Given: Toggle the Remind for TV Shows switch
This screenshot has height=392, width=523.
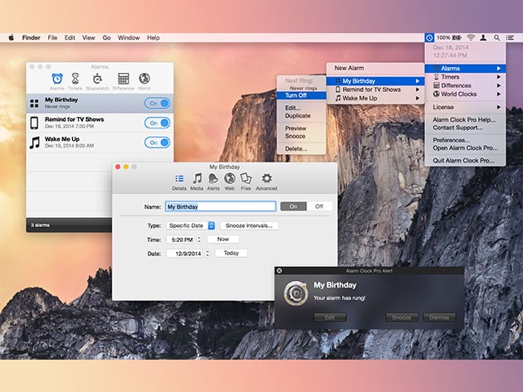Looking at the screenshot, I should pos(158,123).
